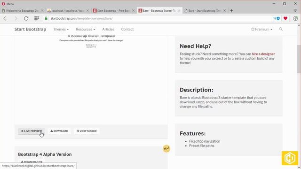Click the Need Help? heading
Screen dimensions: 301x169
click(195, 46)
